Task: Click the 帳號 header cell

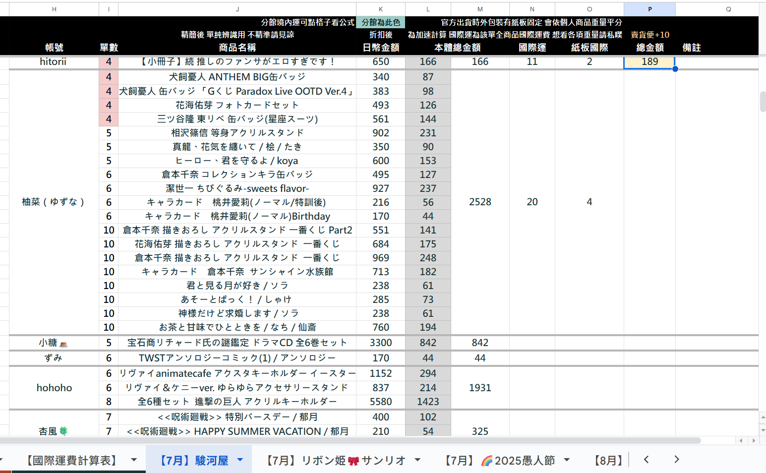Action: [54, 48]
